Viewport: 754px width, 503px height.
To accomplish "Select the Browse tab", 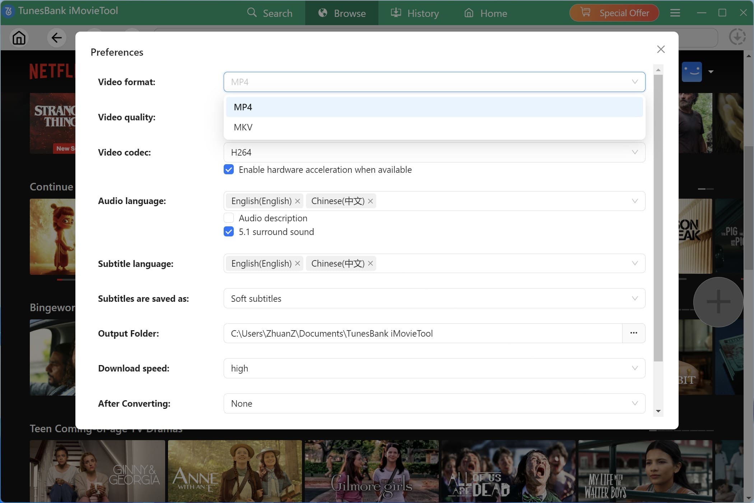I will (341, 13).
